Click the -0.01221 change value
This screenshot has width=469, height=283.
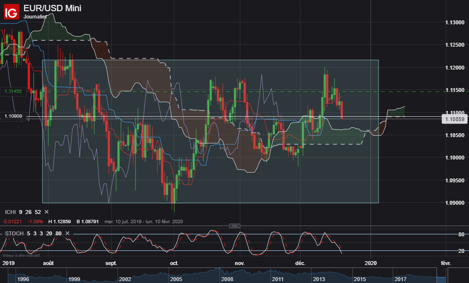[x=12, y=222]
